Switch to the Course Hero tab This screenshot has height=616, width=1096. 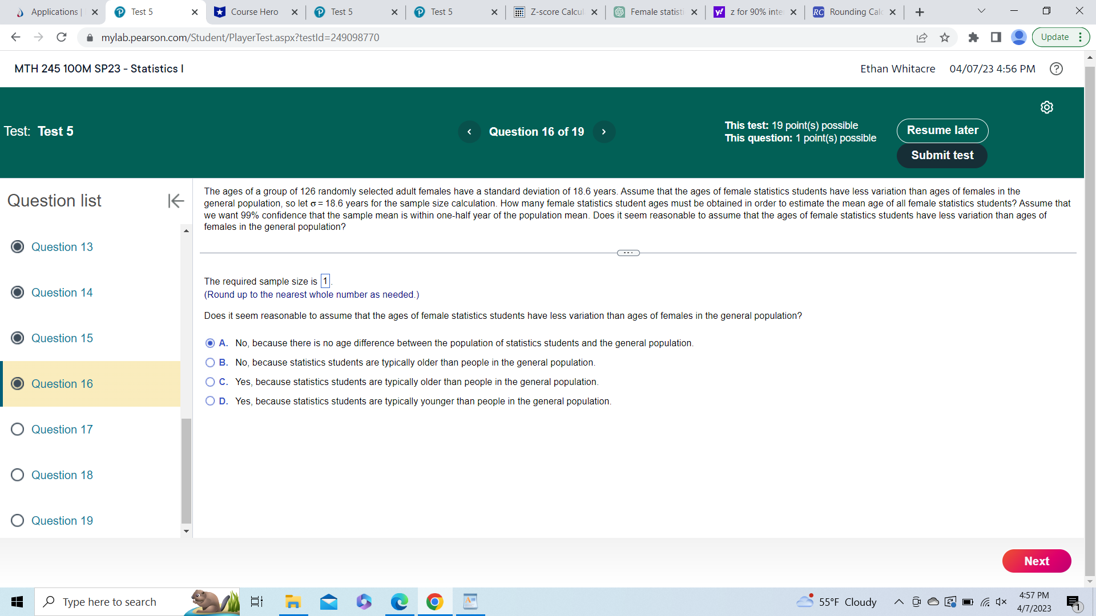click(x=255, y=12)
